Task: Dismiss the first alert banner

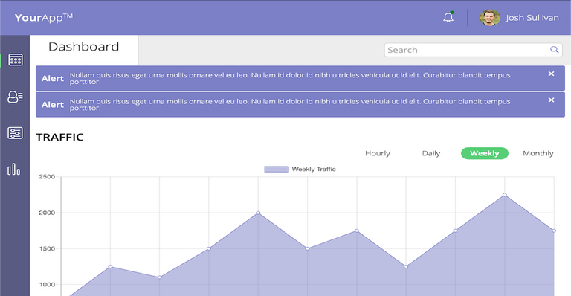Action: (x=552, y=74)
